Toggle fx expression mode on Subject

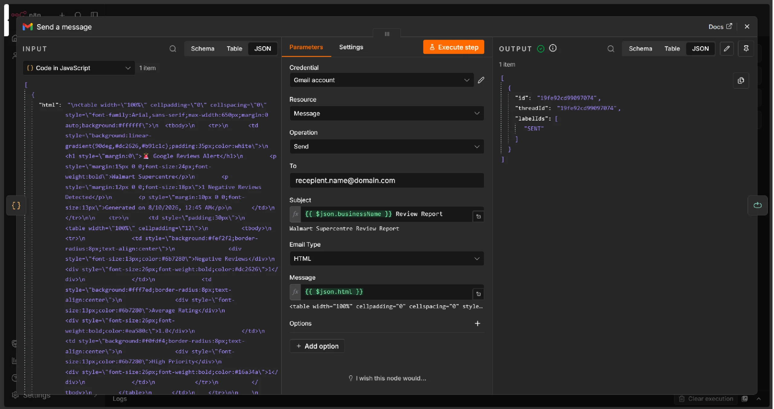click(x=295, y=214)
